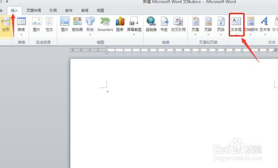Insert a picture using 图片 in 插图

tap(65, 21)
